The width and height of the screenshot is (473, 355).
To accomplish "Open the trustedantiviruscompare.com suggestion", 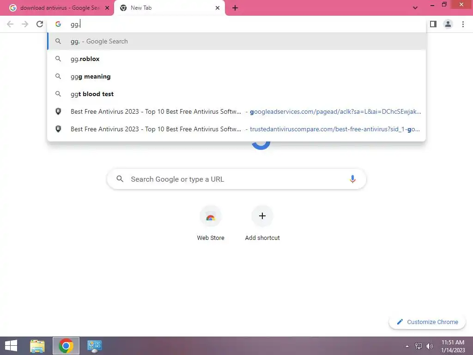I will (x=236, y=129).
